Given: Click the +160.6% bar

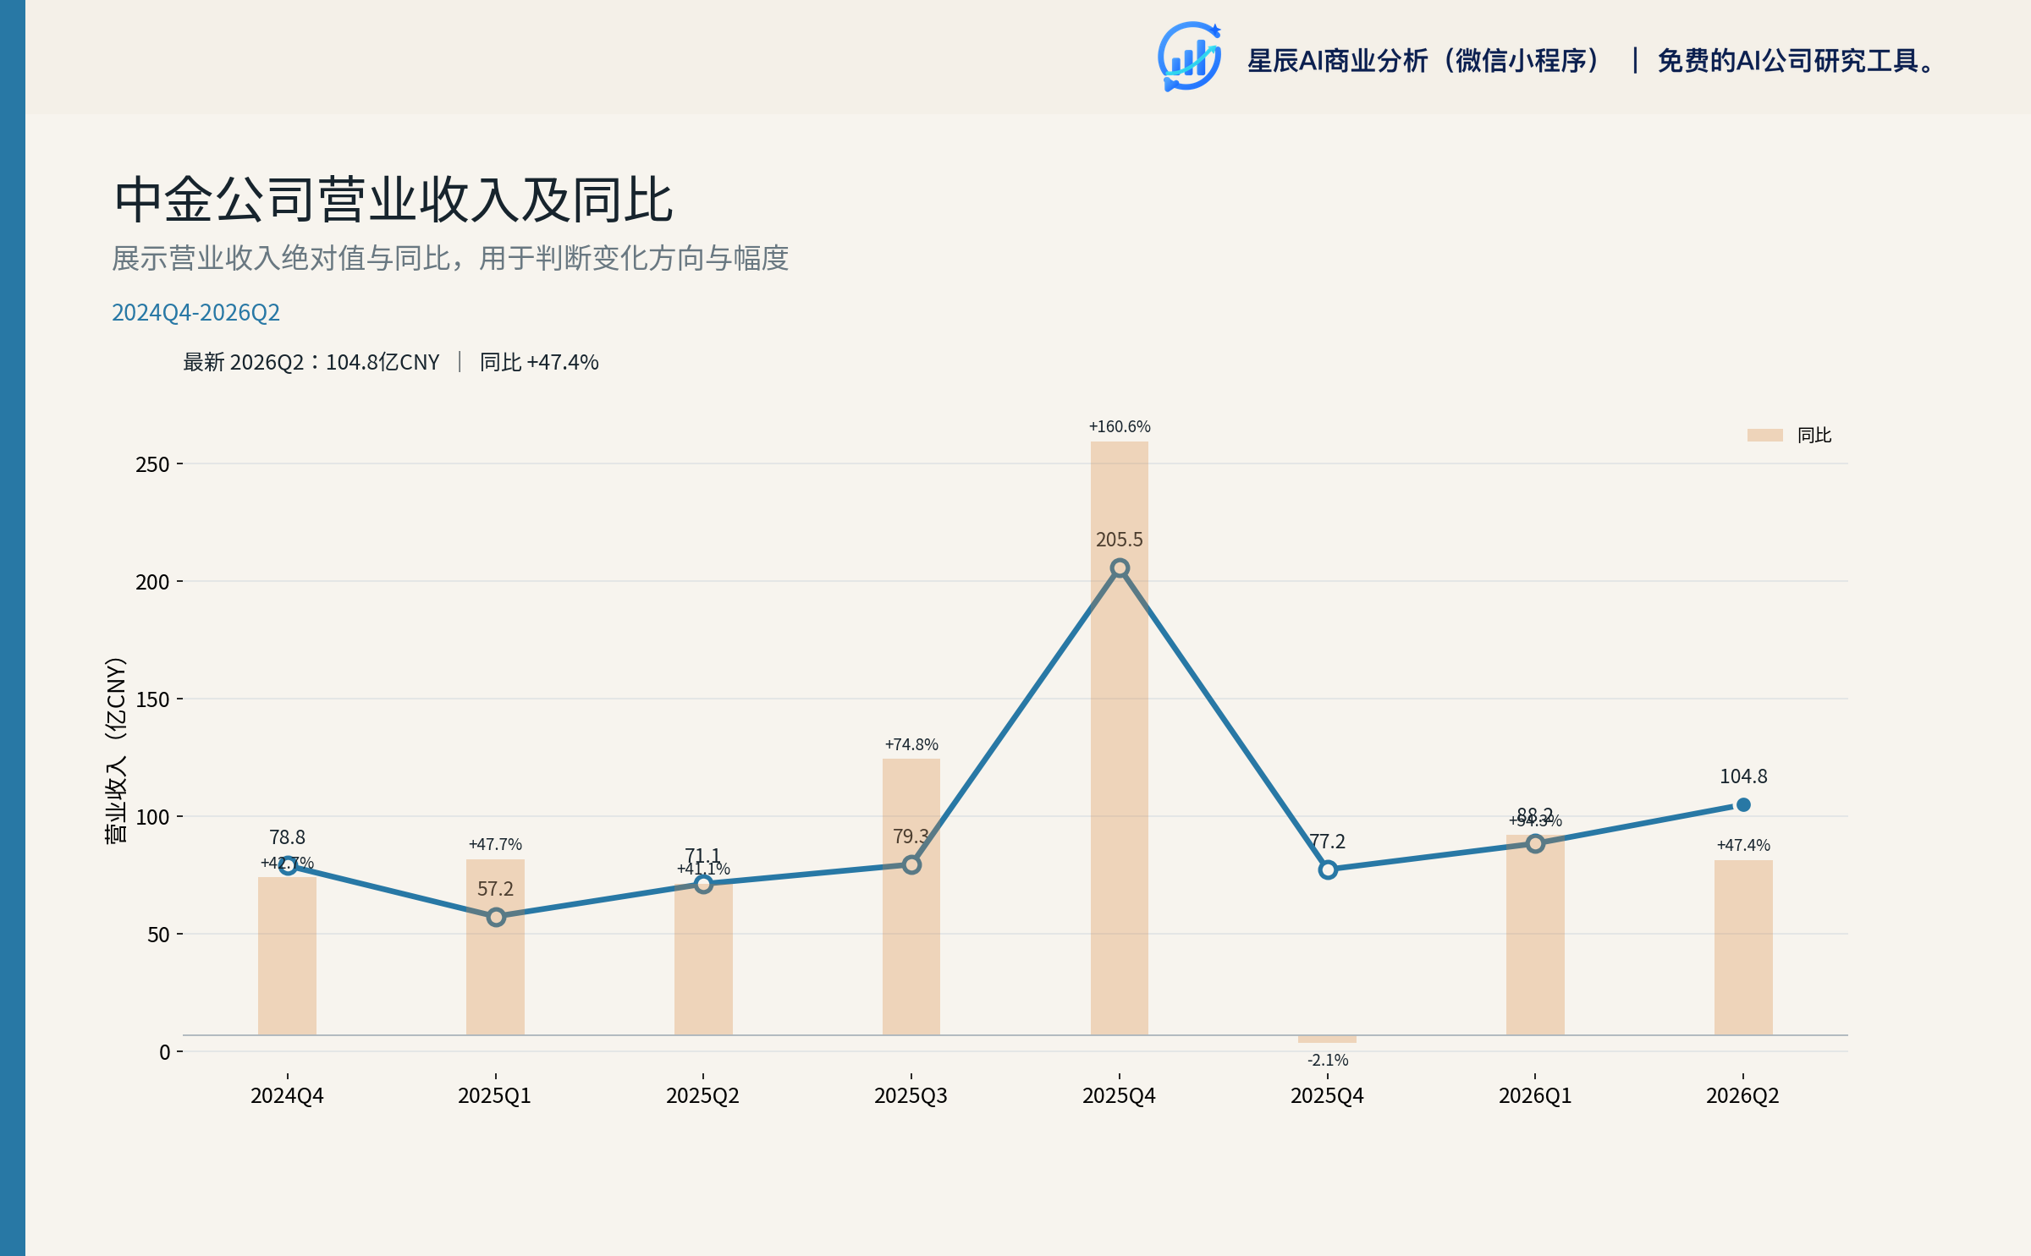Looking at the screenshot, I should click(x=1119, y=738).
